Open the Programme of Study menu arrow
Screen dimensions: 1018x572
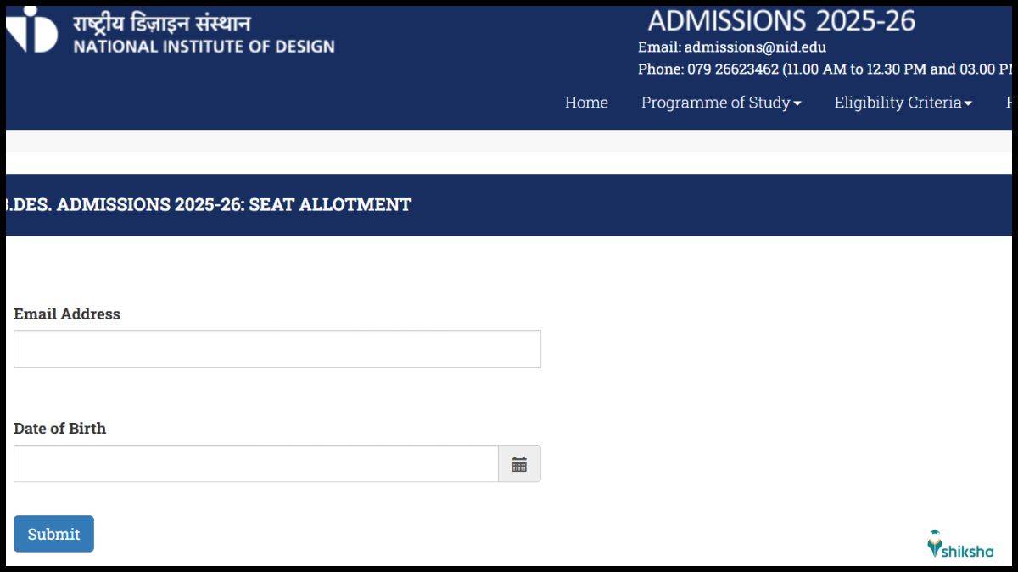(x=797, y=103)
